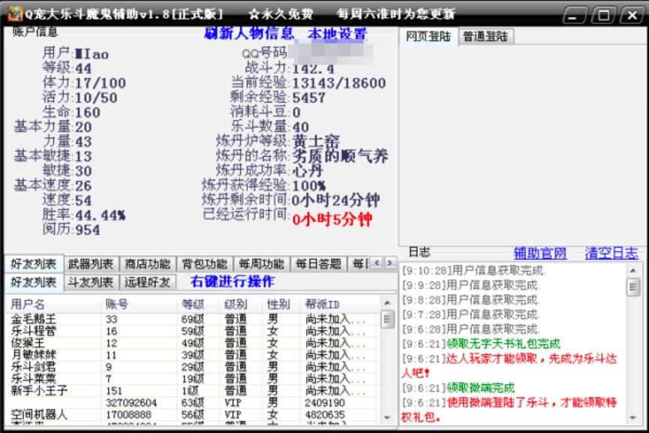Switch to the 普通登陆 tab
The height and width of the screenshot is (433, 649).
pyautogui.click(x=485, y=37)
